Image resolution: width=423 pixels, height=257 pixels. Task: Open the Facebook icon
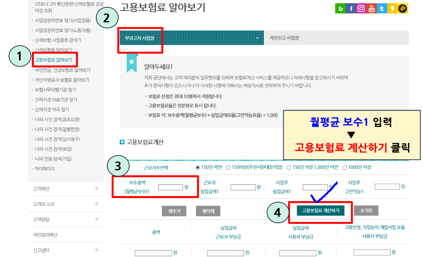(351, 8)
